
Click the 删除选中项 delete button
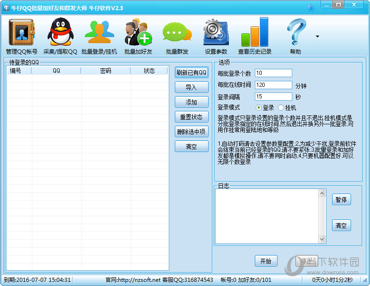191,132
